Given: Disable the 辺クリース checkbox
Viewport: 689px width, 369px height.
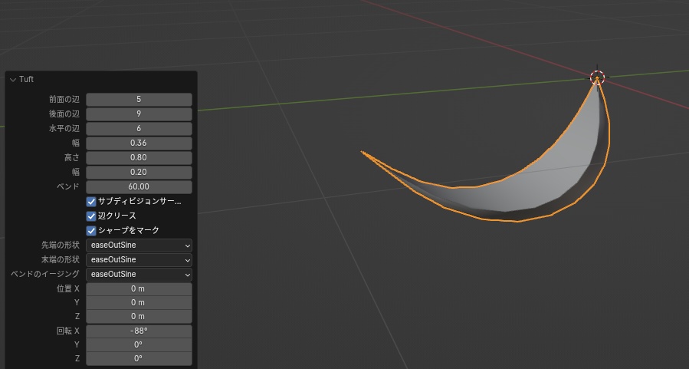Looking at the screenshot, I should tap(91, 216).
